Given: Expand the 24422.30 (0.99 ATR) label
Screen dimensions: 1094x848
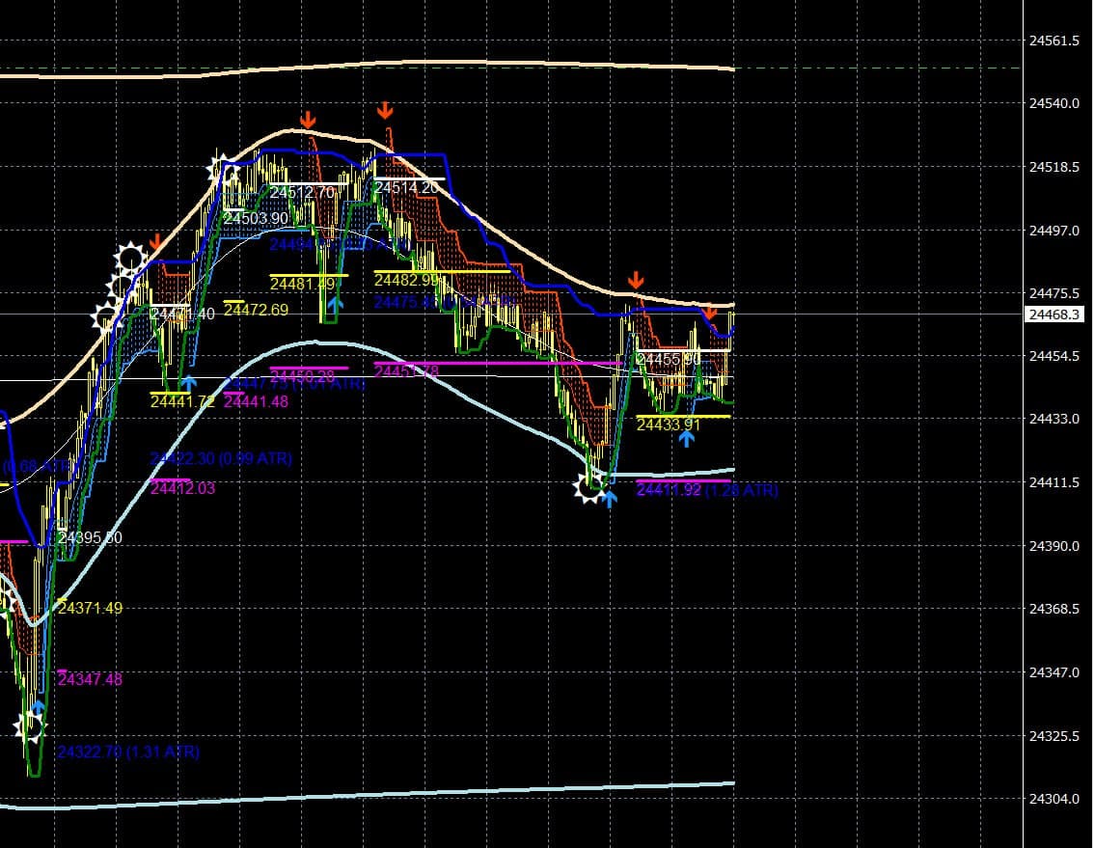Looking at the screenshot, I should (x=220, y=459).
